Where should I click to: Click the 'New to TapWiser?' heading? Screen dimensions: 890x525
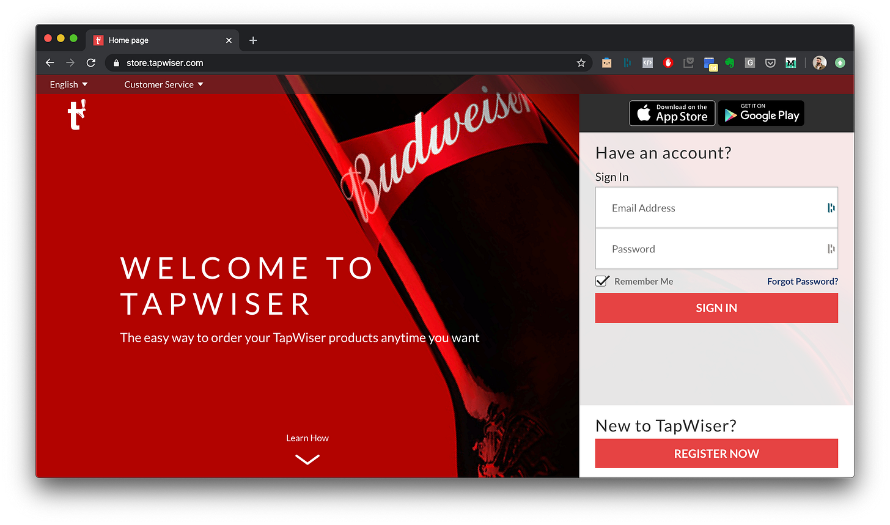tap(666, 425)
